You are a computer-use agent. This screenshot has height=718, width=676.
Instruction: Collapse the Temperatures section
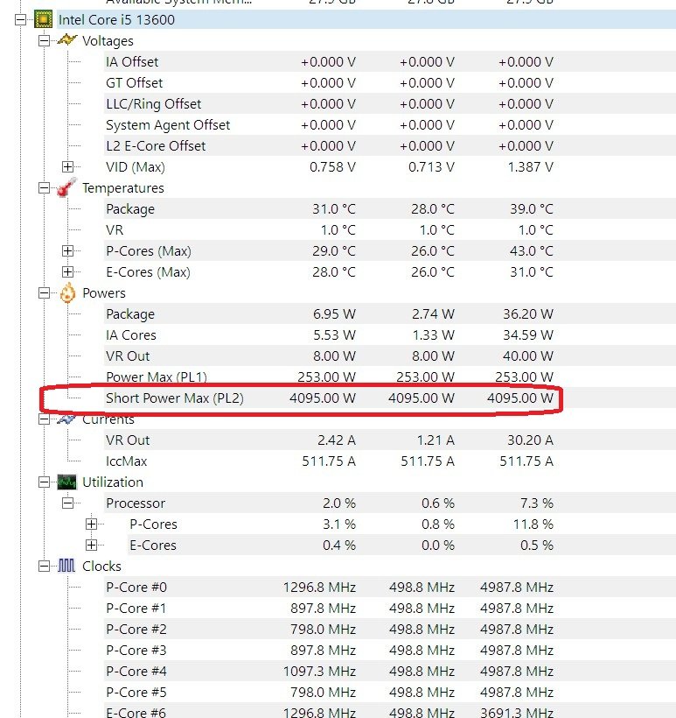tap(44, 187)
